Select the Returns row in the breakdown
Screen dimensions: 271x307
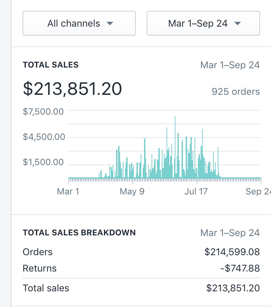click(40, 268)
